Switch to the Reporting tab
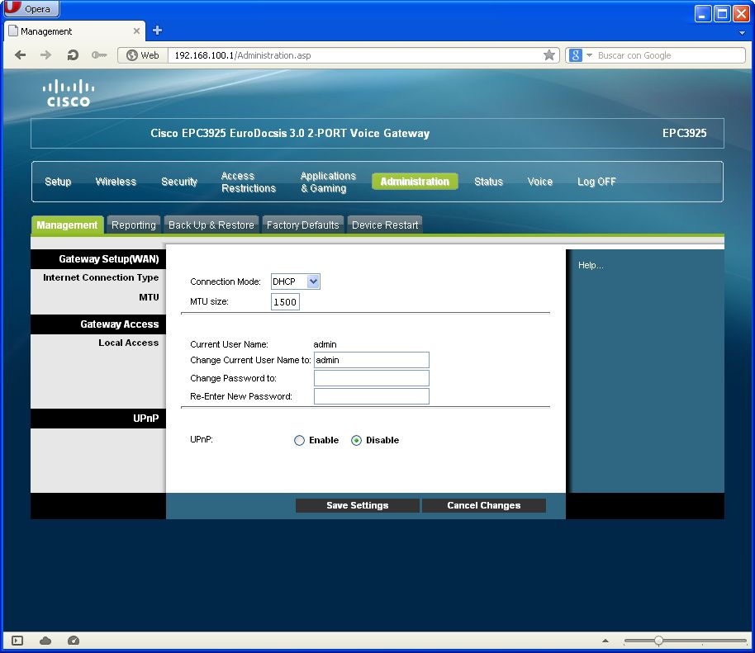Image resolution: width=755 pixels, height=653 pixels. point(133,225)
